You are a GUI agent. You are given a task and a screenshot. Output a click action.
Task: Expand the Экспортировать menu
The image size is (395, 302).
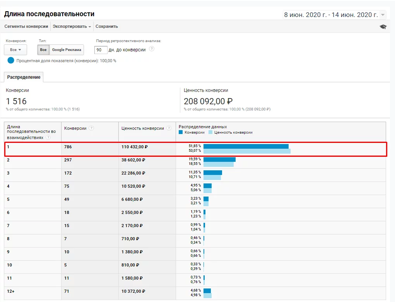point(72,26)
